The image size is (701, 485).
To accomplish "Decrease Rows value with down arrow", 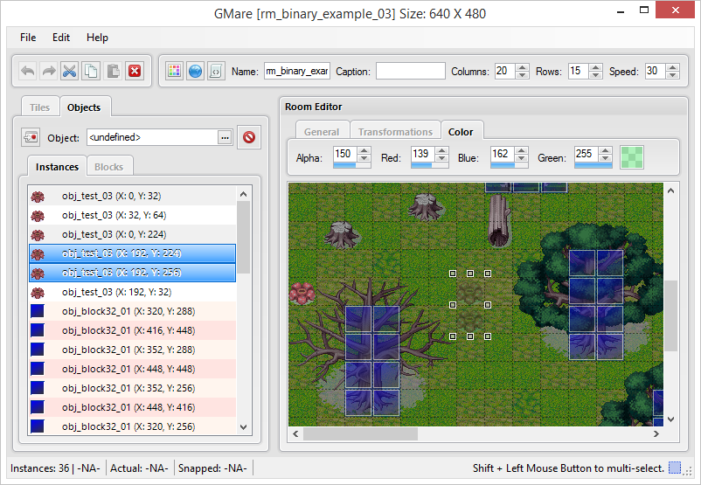I will pos(595,75).
